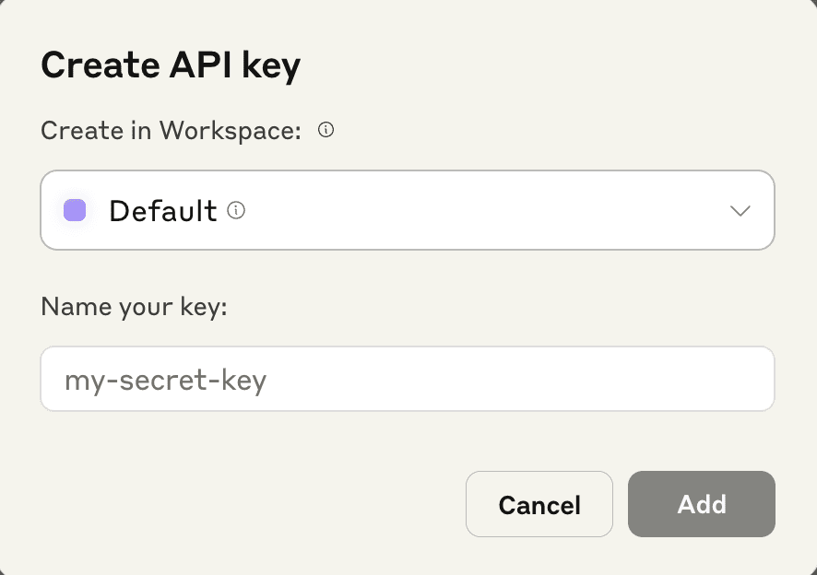817x575 pixels.
Task: Click the info icon beside Create in Workspace
Action: point(326,131)
